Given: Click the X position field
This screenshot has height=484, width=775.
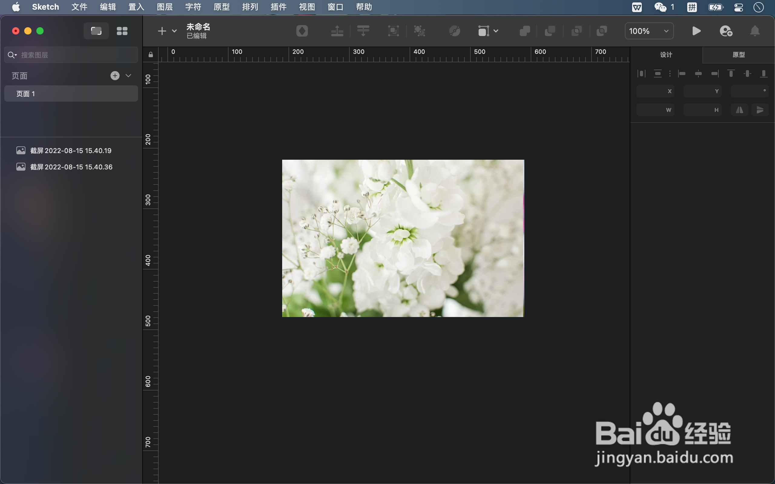Looking at the screenshot, I should tap(655, 91).
